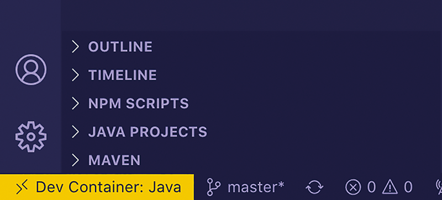Select the NPM SCRIPTS section title
Screen dimensions: 442x200
139,104
